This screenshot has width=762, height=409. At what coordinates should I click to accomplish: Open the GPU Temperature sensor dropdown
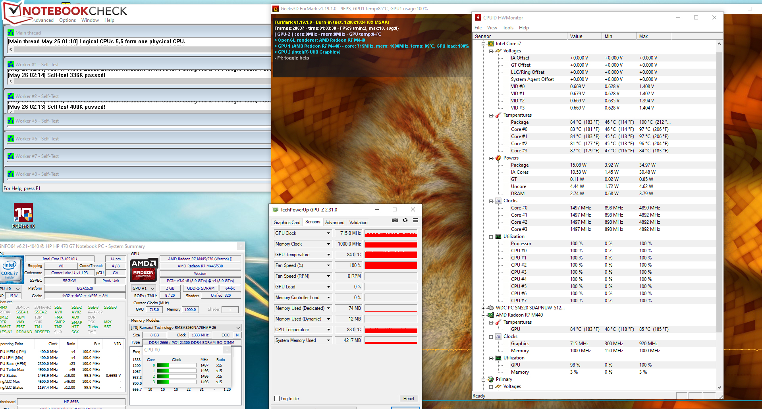pos(328,255)
